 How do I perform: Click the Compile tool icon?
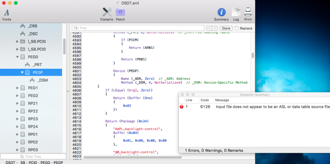pyautogui.click(x=107, y=12)
